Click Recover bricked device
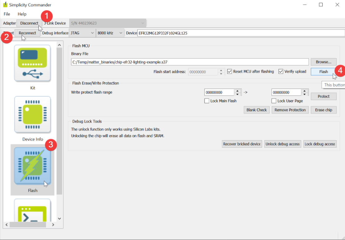The height and width of the screenshot is (240, 345). [x=242, y=144]
